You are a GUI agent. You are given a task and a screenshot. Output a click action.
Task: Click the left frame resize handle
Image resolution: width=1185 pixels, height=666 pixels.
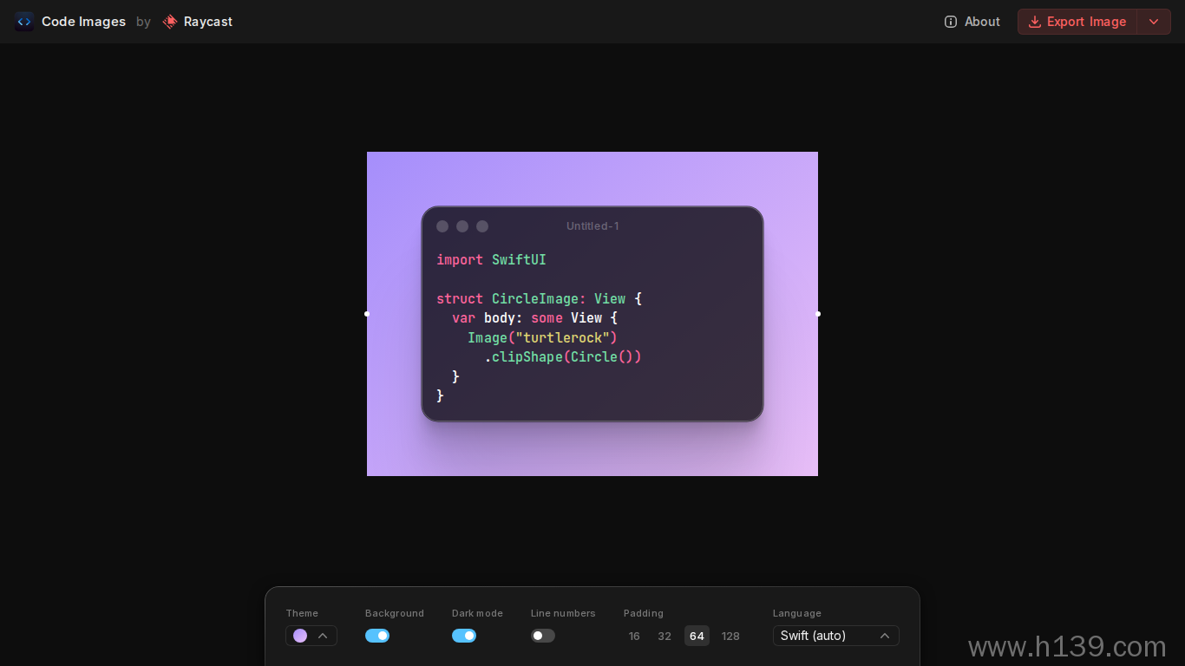tap(367, 314)
